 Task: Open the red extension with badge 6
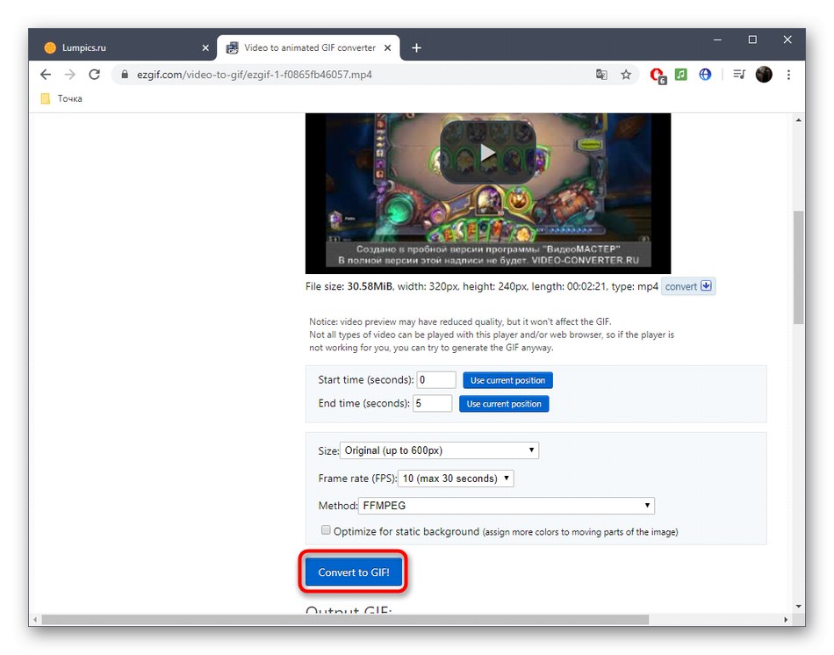pyautogui.click(x=658, y=76)
